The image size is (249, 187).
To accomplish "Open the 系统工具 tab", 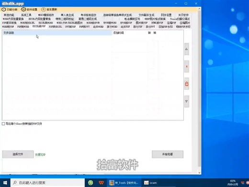I will [26, 15].
